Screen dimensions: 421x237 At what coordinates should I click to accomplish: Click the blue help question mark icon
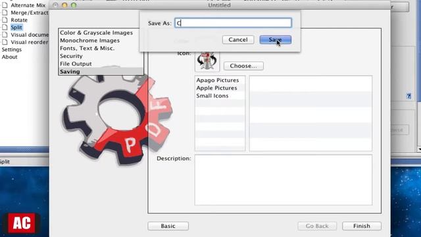(x=409, y=96)
